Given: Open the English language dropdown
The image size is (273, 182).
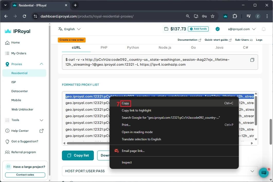Looking at the screenshot, I should (69, 29).
